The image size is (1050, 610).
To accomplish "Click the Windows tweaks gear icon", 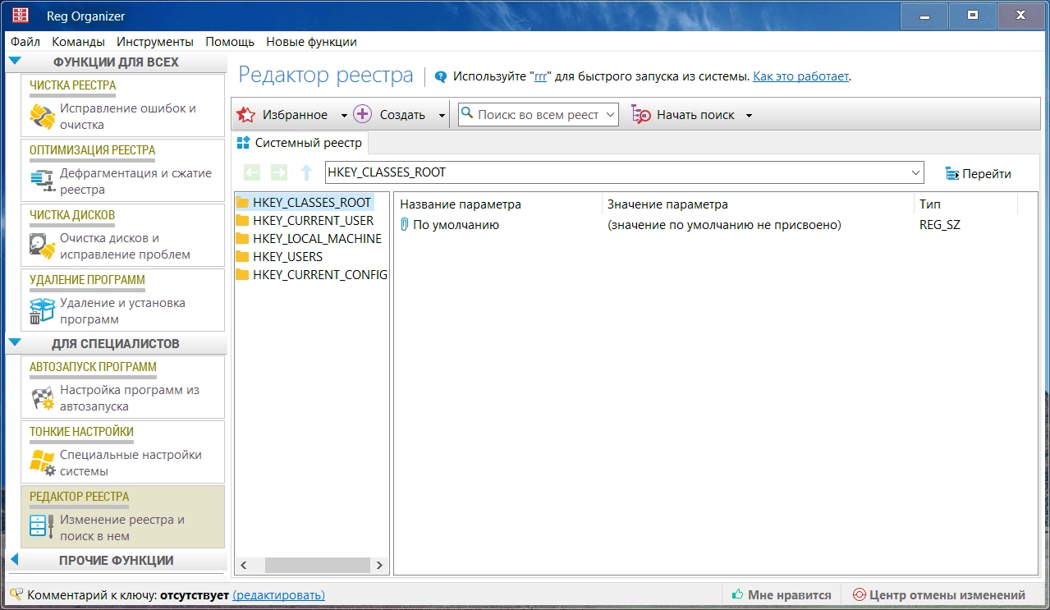I will [x=42, y=463].
